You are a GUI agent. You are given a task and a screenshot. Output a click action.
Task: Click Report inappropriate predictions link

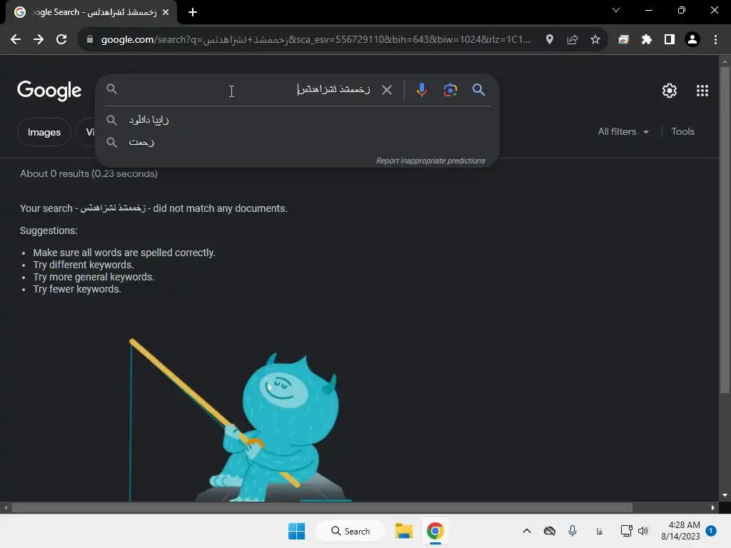click(x=430, y=161)
